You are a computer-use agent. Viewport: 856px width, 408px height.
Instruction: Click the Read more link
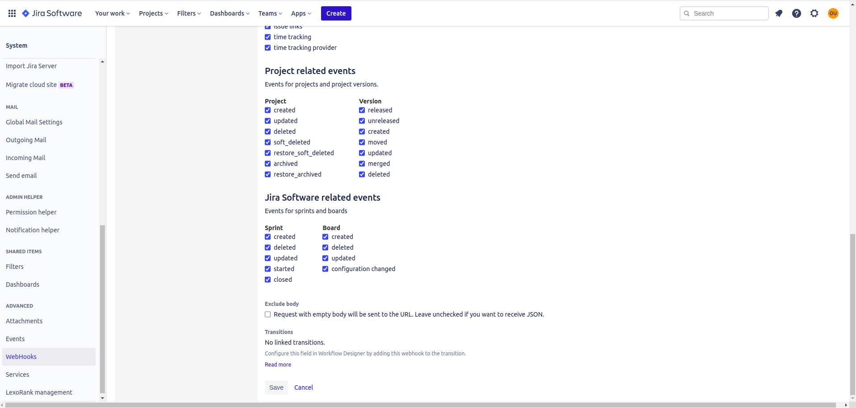point(278,365)
